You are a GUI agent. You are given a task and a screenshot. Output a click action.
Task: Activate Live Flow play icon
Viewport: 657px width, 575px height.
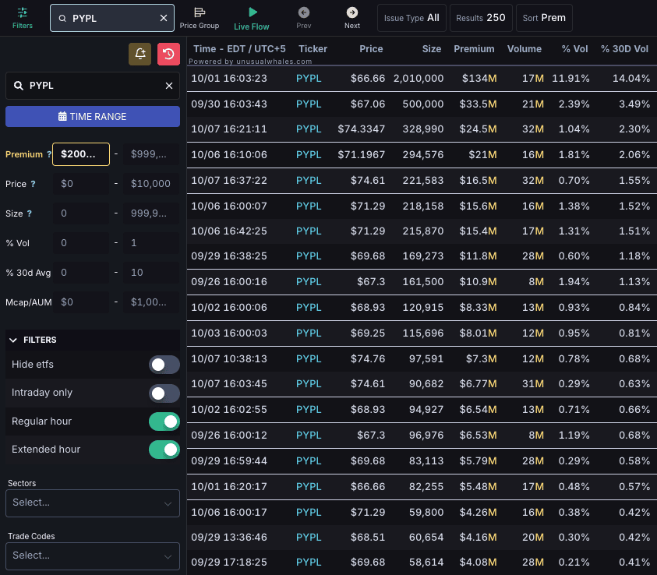click(x=252, y=13)
